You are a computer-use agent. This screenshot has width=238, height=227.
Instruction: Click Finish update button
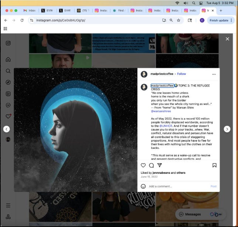coord(219,20)
